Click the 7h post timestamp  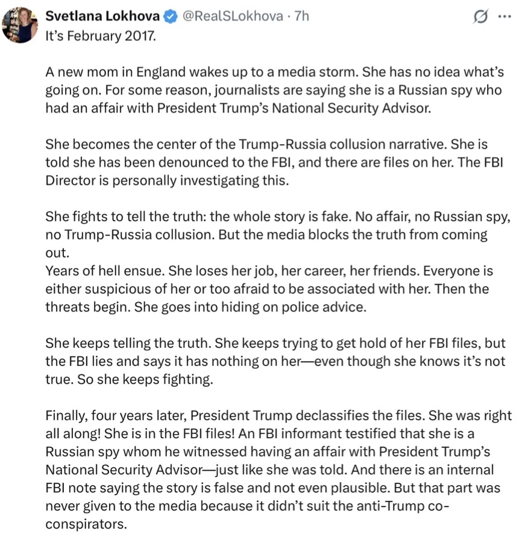tap(301, 17)
